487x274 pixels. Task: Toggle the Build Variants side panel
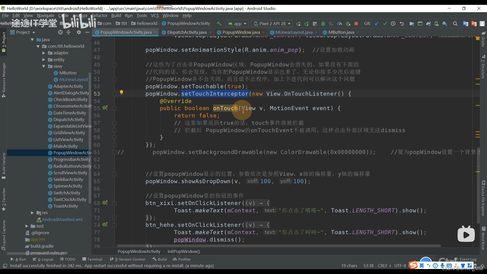[x=4, y=166]
